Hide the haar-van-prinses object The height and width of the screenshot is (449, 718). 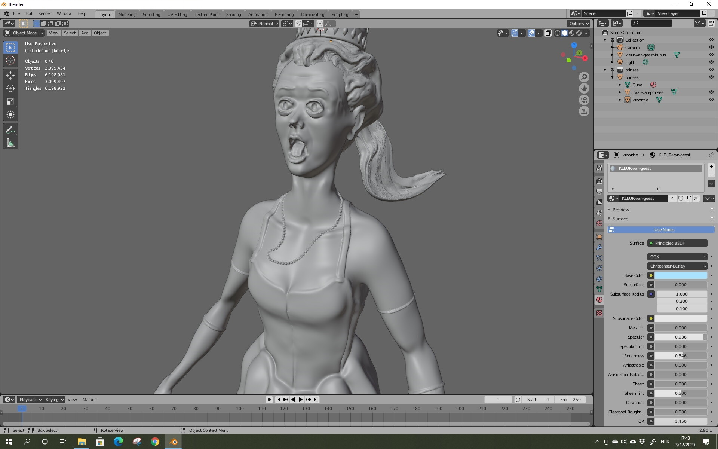click(711, 92)
